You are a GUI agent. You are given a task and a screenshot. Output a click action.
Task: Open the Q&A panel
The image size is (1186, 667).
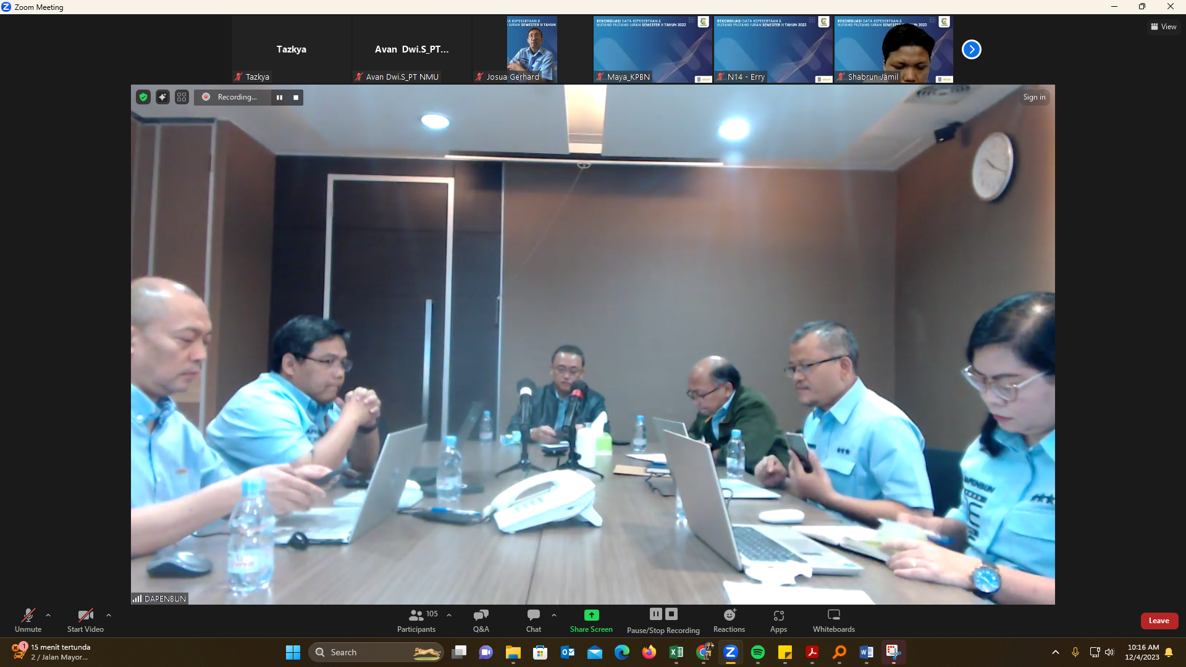click(481, 620)
